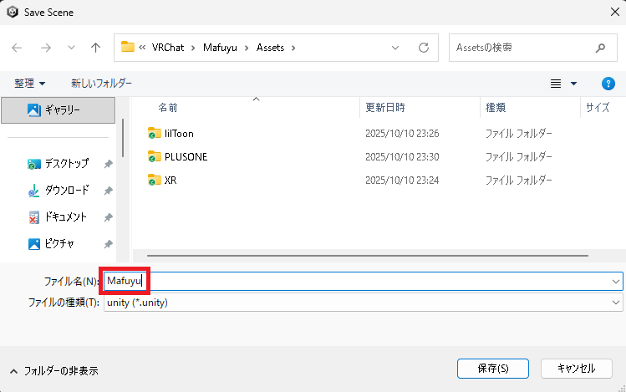Change view with the list-view icon
This screenshot has height=392, width=626.
(x=556, y=84)
